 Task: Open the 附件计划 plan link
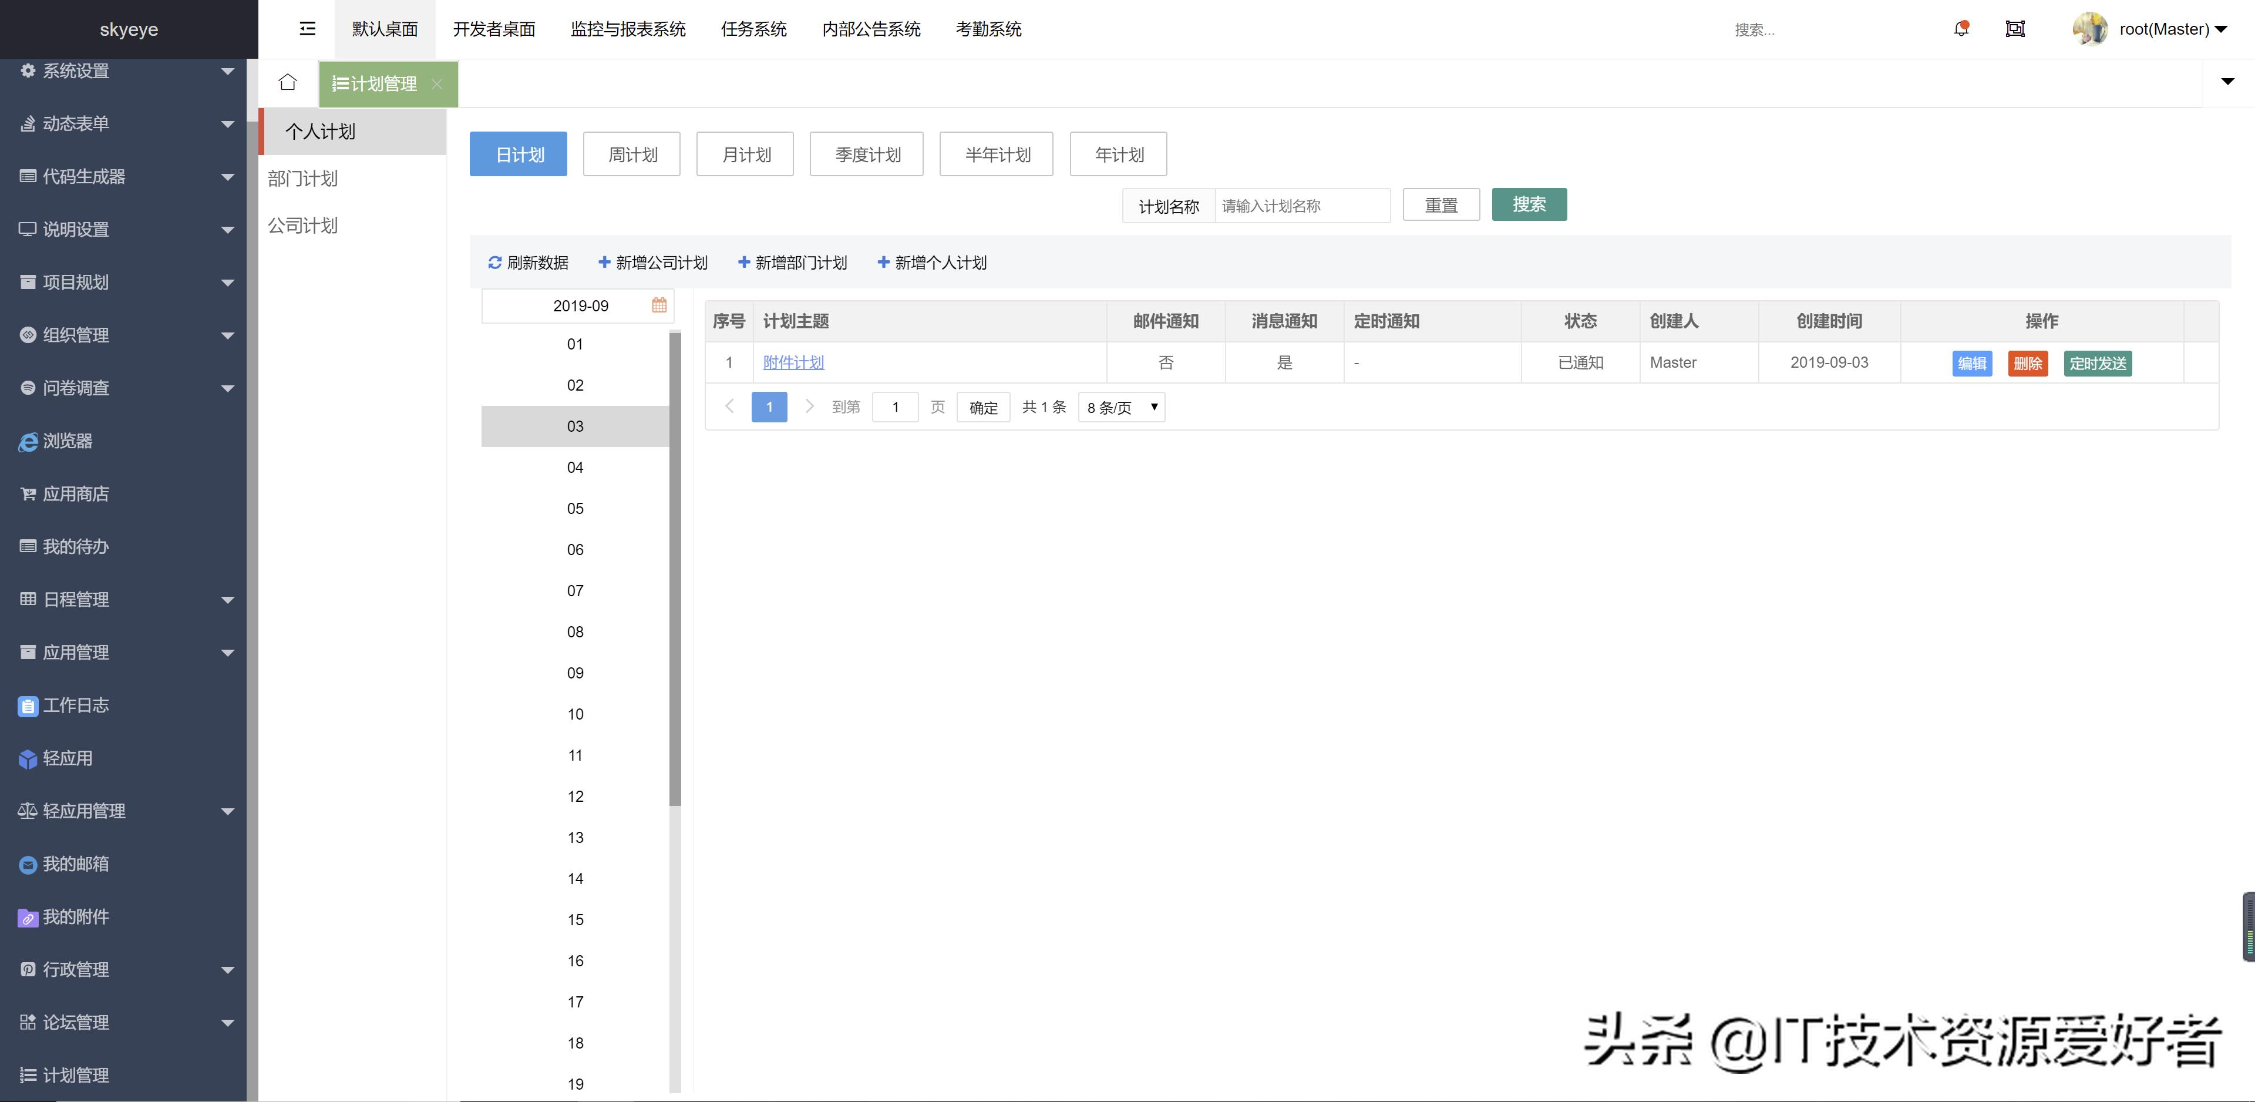coord(792,362)
